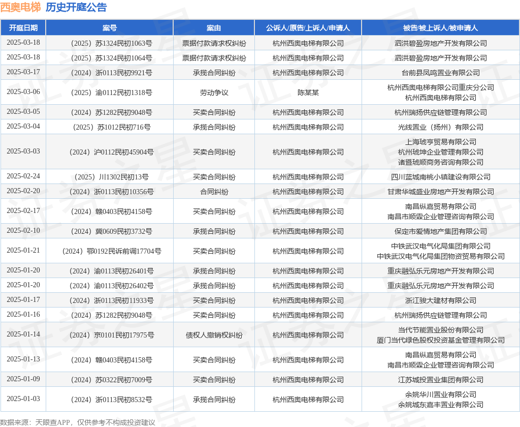
Task: Select case number (2025)苏1012民初716号
Action: (111, 127)
